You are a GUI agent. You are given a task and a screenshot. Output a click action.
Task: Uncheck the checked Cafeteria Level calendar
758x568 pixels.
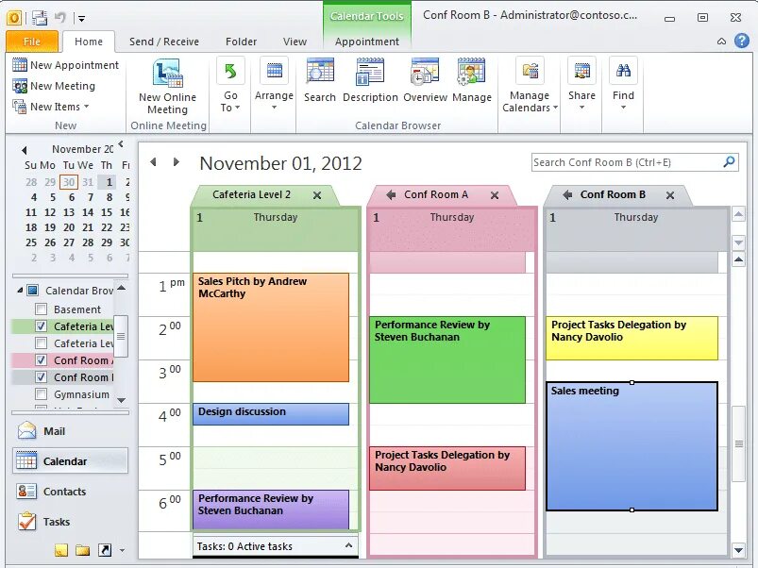coord(42,326)
